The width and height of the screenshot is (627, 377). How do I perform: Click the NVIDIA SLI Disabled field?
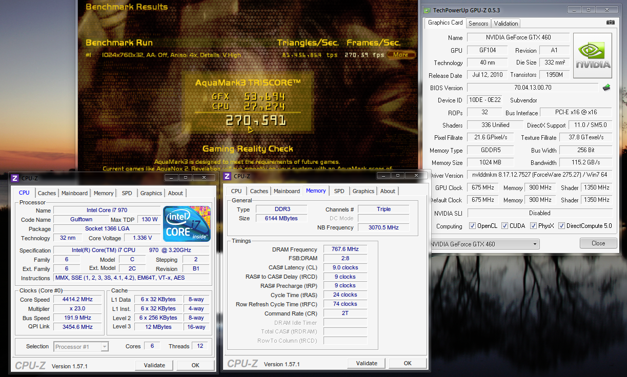(x=540, y=213)
